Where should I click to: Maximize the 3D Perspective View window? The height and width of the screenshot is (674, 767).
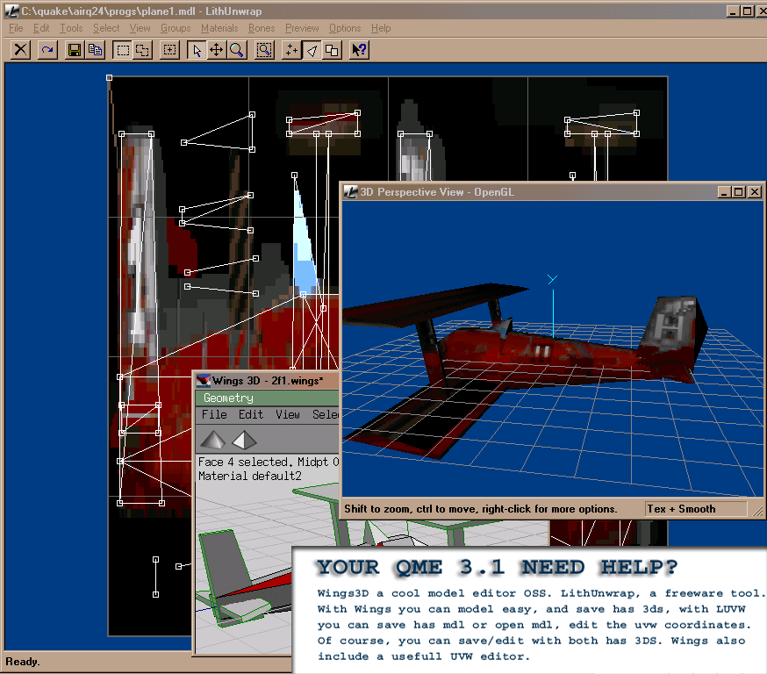click(739, 191)
